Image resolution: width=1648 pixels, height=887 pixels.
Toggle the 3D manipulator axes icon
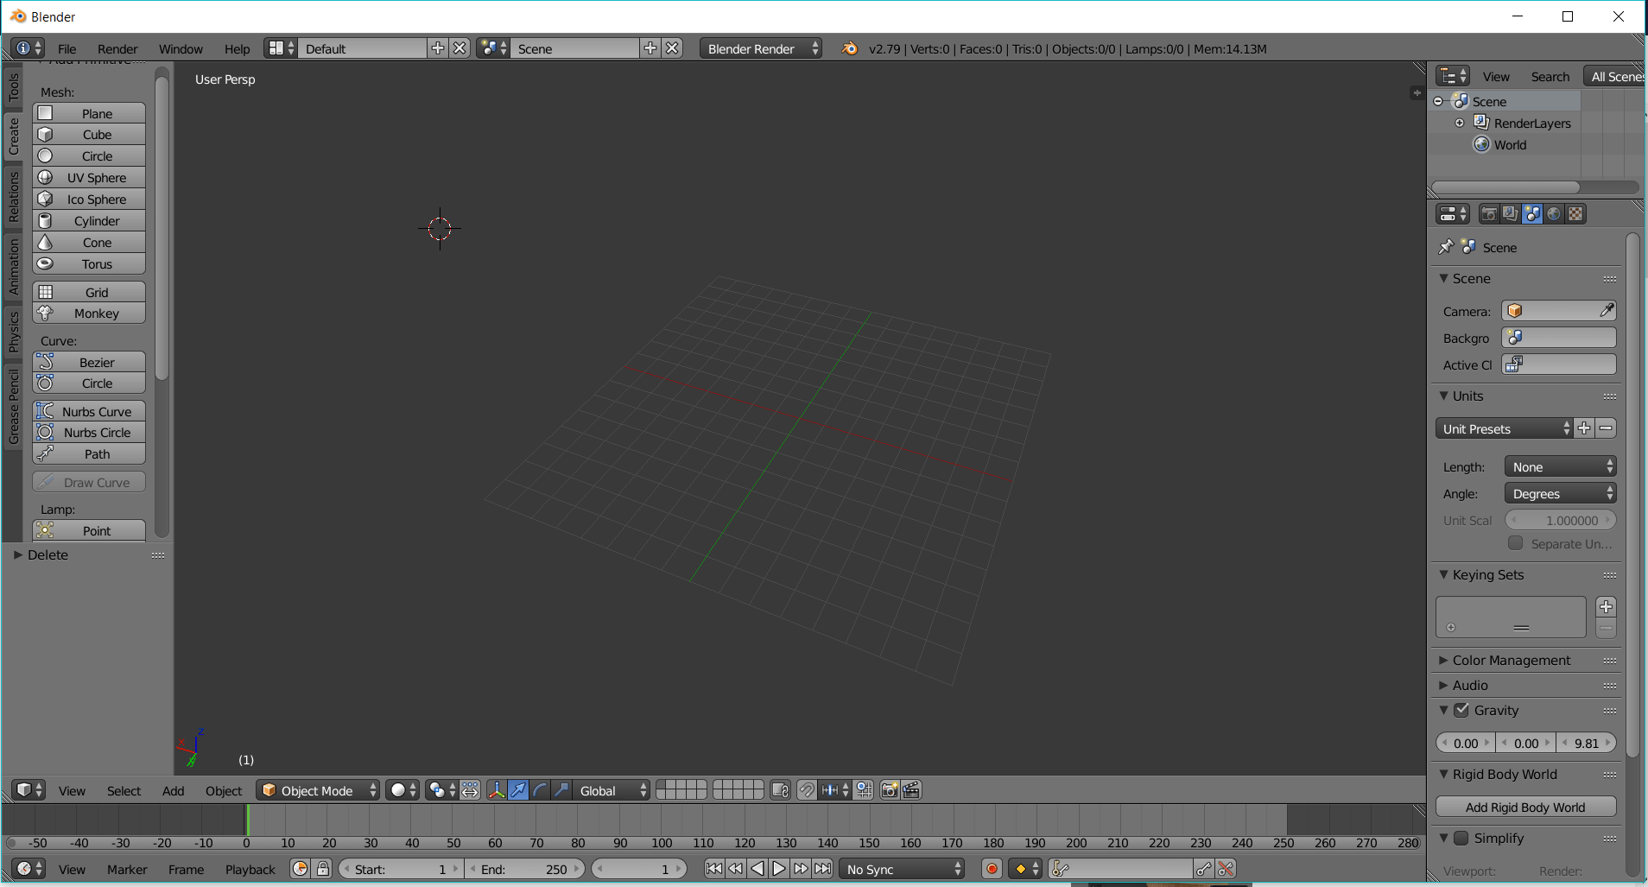tap(496, 790)
